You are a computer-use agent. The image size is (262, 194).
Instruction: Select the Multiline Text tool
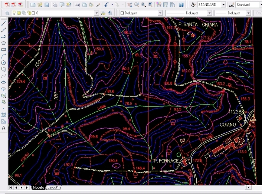(3, 128)
